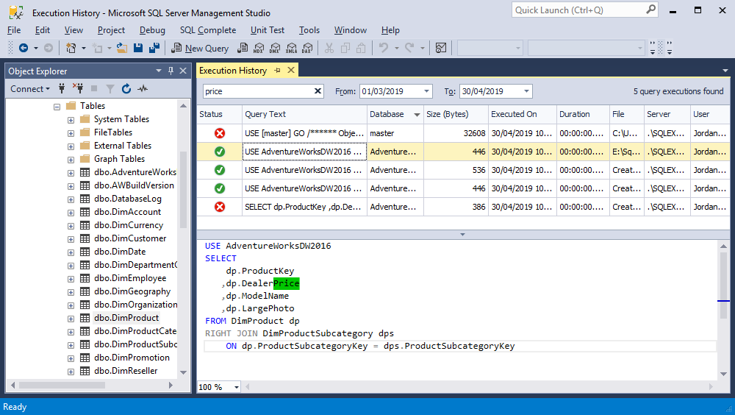Image resolution: width=735 pixels, height=415 pixels.
Task: Click the Disconnect plug icon
Action: pyautogui.click(x=78, y=88)
